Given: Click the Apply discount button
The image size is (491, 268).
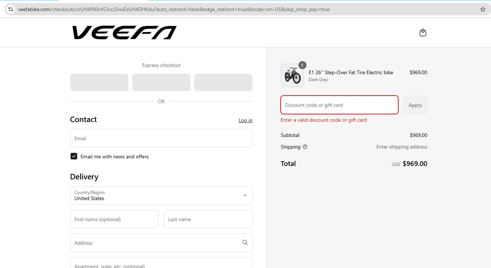Looking at the screenshot, I should pos(415,105).
